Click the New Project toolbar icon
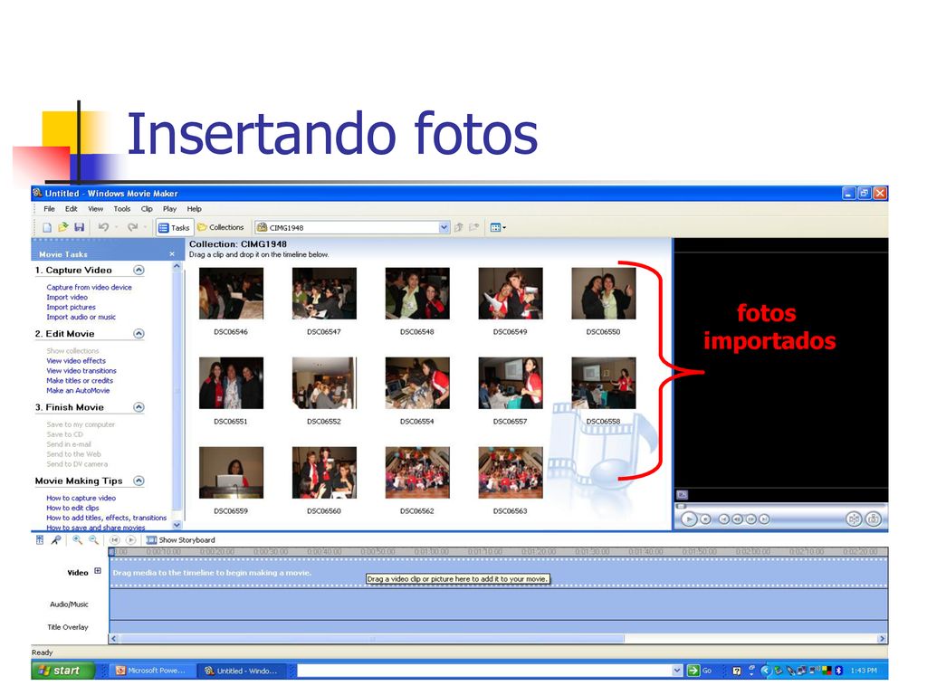This screenshot has height=695, width=927. coord(47,227)
